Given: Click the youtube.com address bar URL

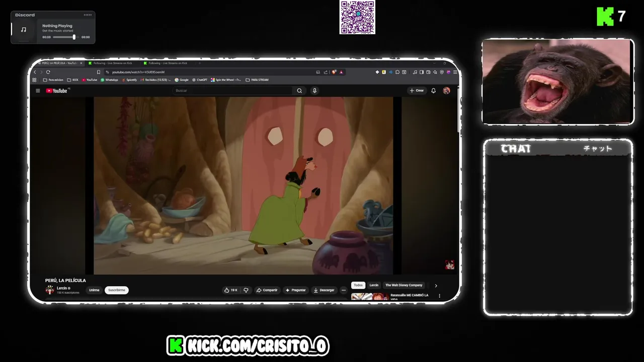Looking at the screenshot, I should click(138, 72).
